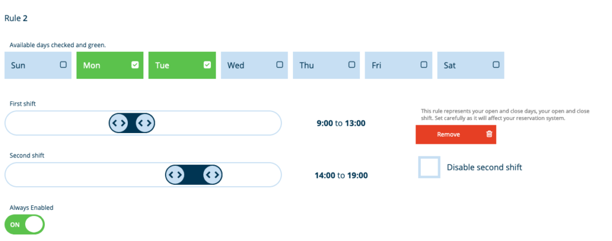
Task: Click Second shift start slider handle
Action: (175, 175)
